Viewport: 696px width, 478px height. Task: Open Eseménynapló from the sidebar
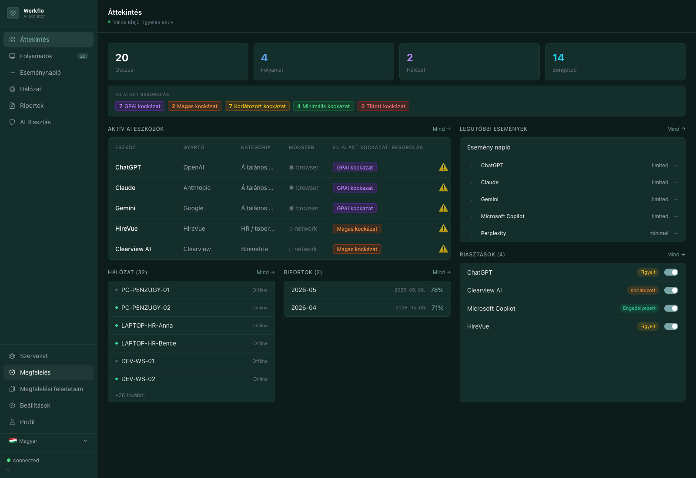48,73
